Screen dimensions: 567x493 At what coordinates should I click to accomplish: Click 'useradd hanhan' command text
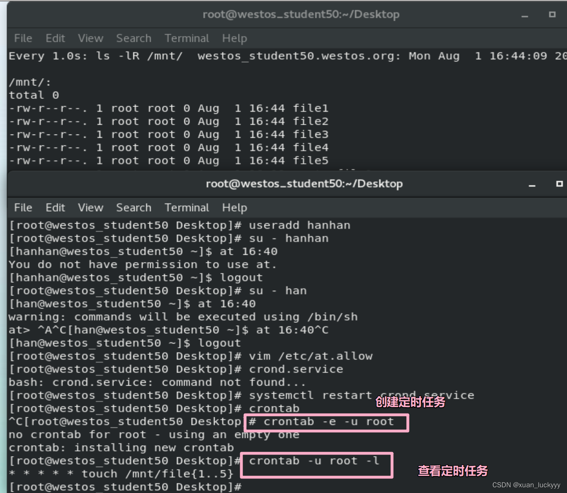pos(300,225)
